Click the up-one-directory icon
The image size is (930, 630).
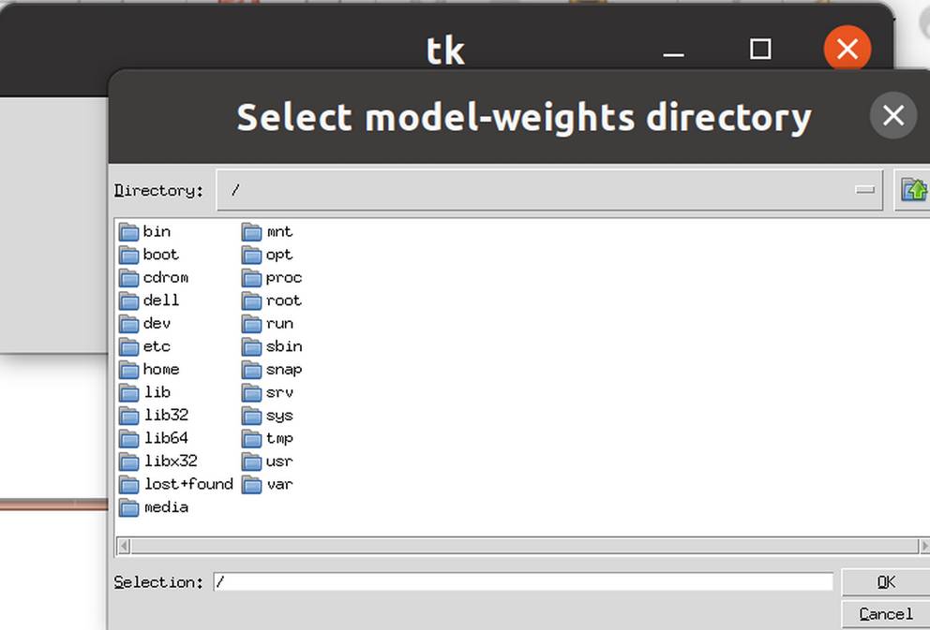pyautogui.click(x=913, y=190)
